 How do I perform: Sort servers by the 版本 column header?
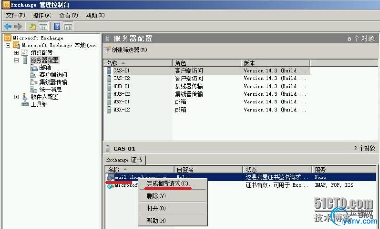[x=276, y=63]
